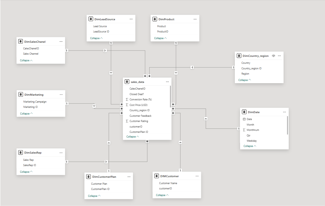The height and width of the screenshot is (206, 325).
Task: Collapse the sales_data table fields
Action: (x=132, y=136)
